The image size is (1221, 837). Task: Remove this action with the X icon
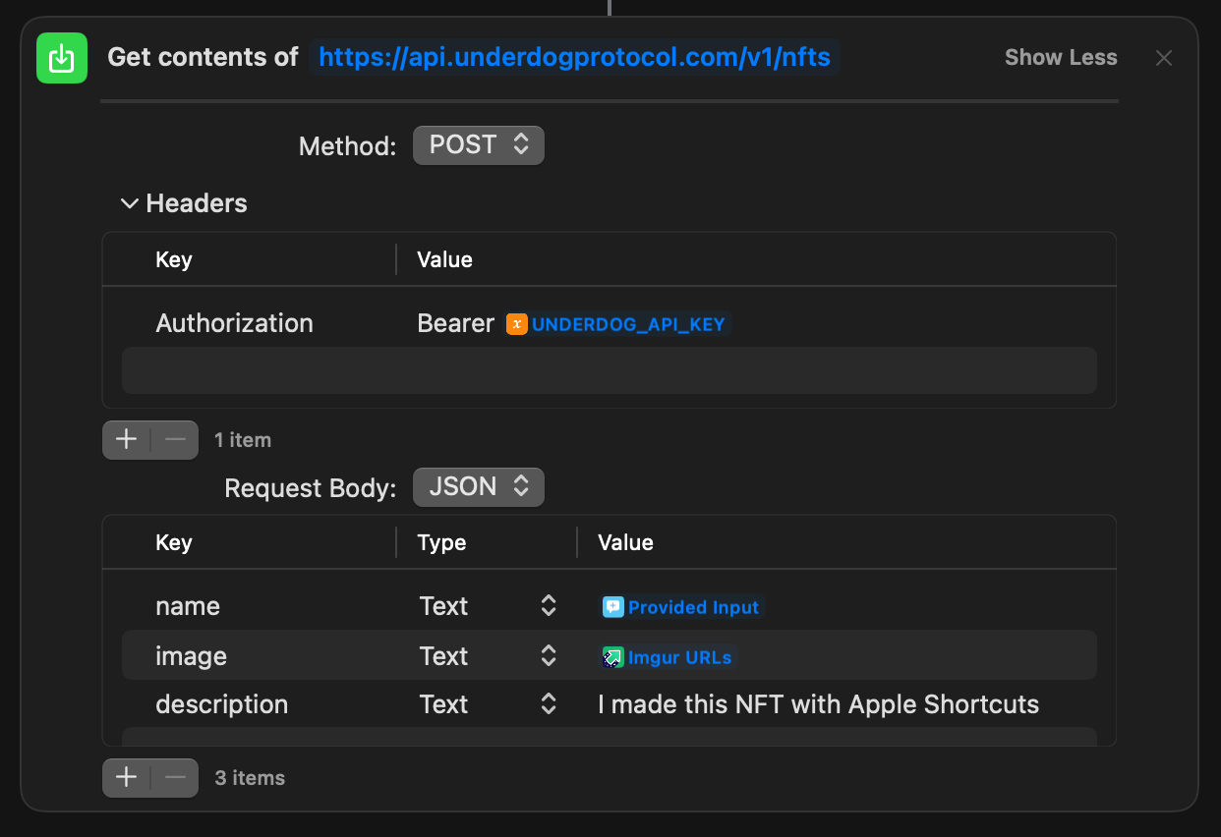click(1164, 58)
